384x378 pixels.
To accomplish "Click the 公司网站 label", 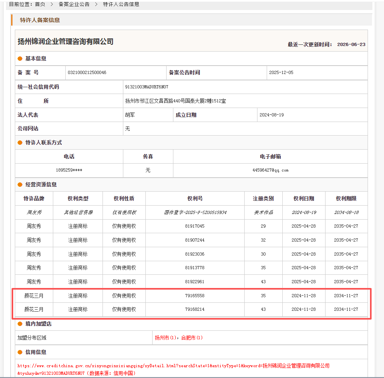I will [x=28, y=128].
